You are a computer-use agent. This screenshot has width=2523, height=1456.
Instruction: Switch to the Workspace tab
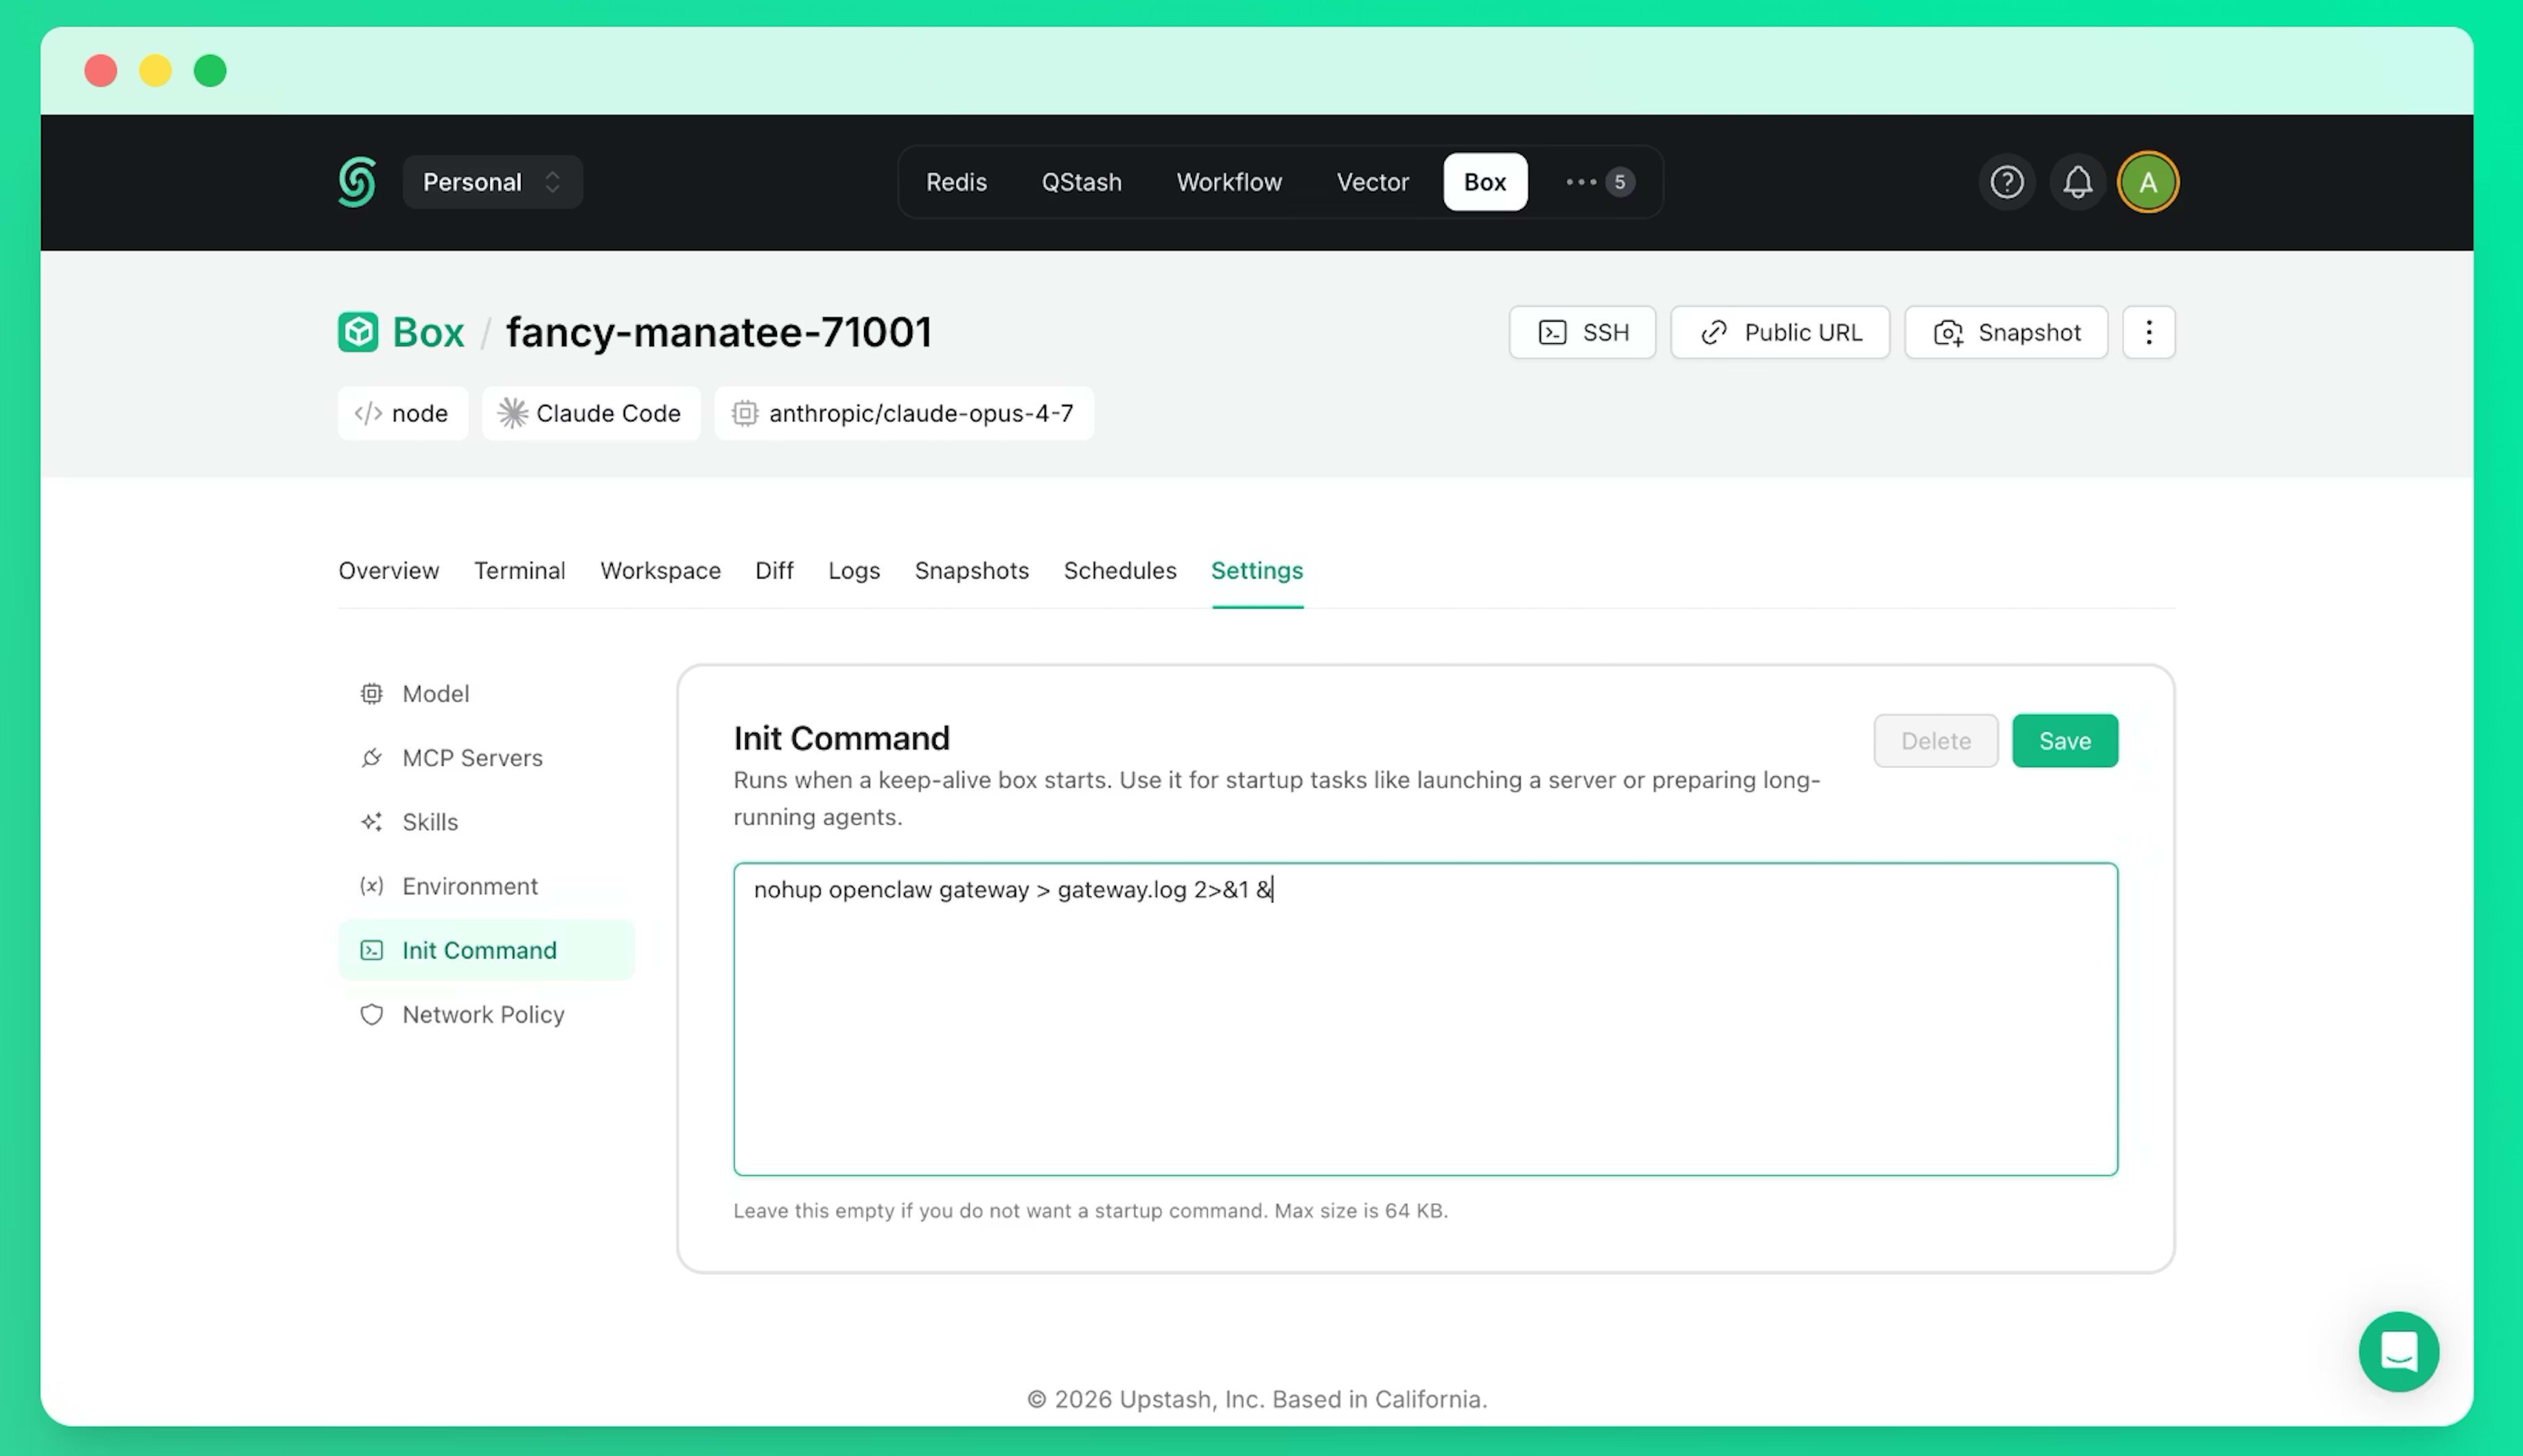pyautogui.click(x=660, y=570)
